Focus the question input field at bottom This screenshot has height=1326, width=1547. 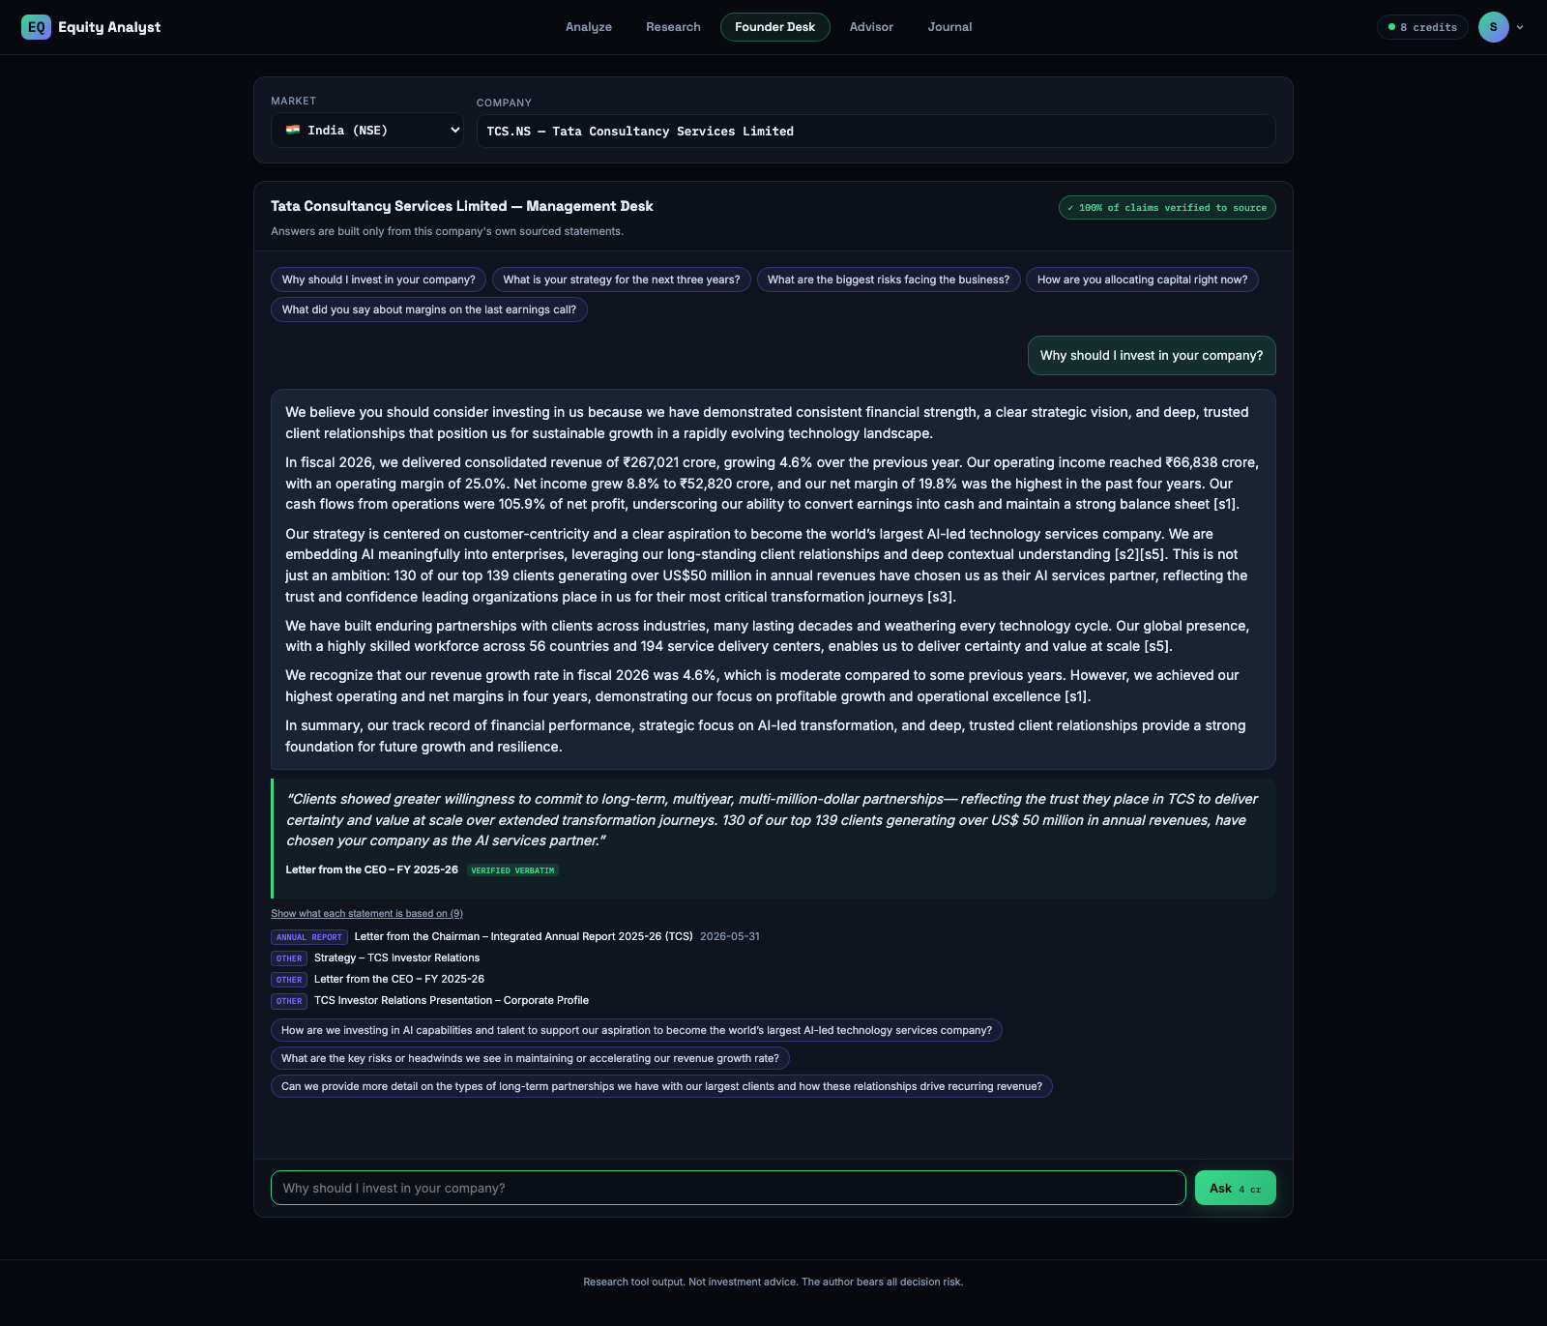pos(728,1188)
